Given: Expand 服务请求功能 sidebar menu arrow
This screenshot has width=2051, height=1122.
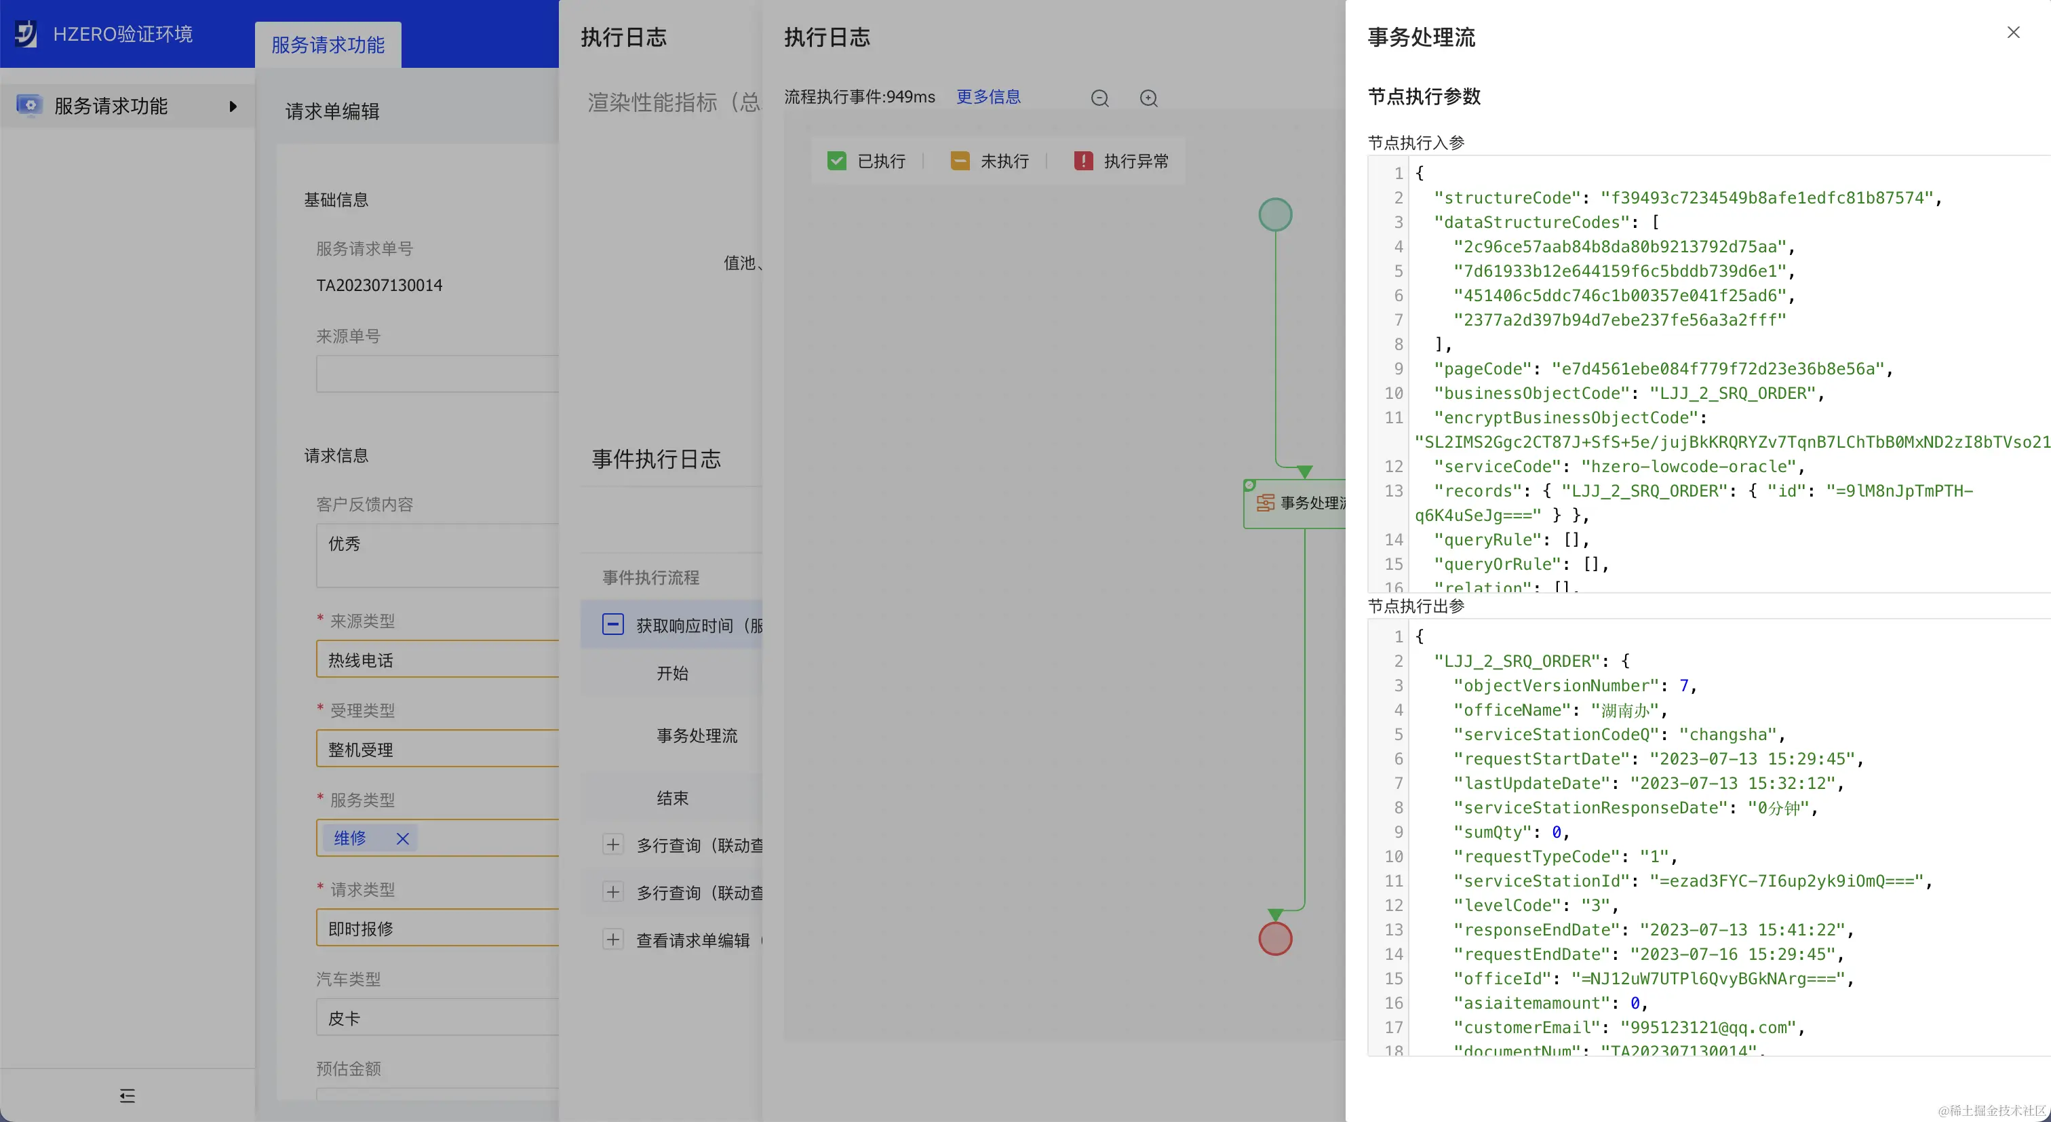Looking at the screenshot, I should coord(233,106).
